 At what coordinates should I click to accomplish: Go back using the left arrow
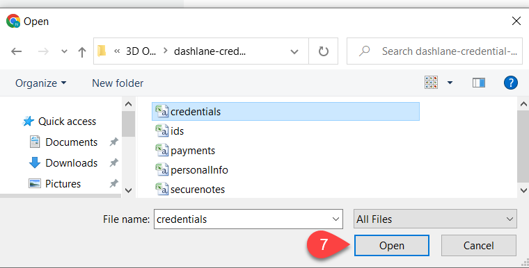point(16,51)
